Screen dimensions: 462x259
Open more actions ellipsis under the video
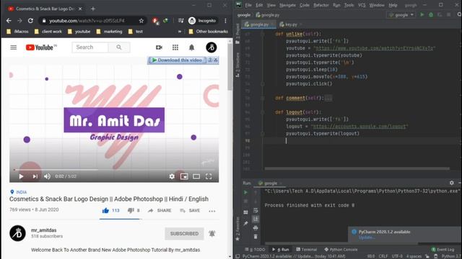coord(212,211)
